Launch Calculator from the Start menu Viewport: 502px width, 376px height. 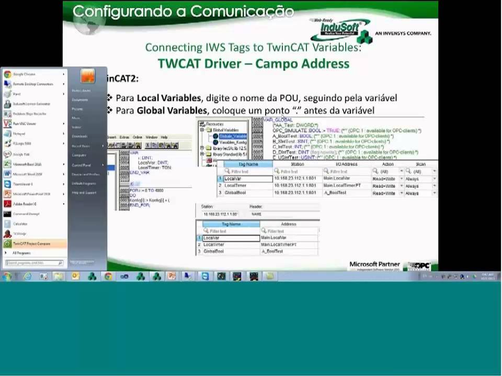[33, 224]
